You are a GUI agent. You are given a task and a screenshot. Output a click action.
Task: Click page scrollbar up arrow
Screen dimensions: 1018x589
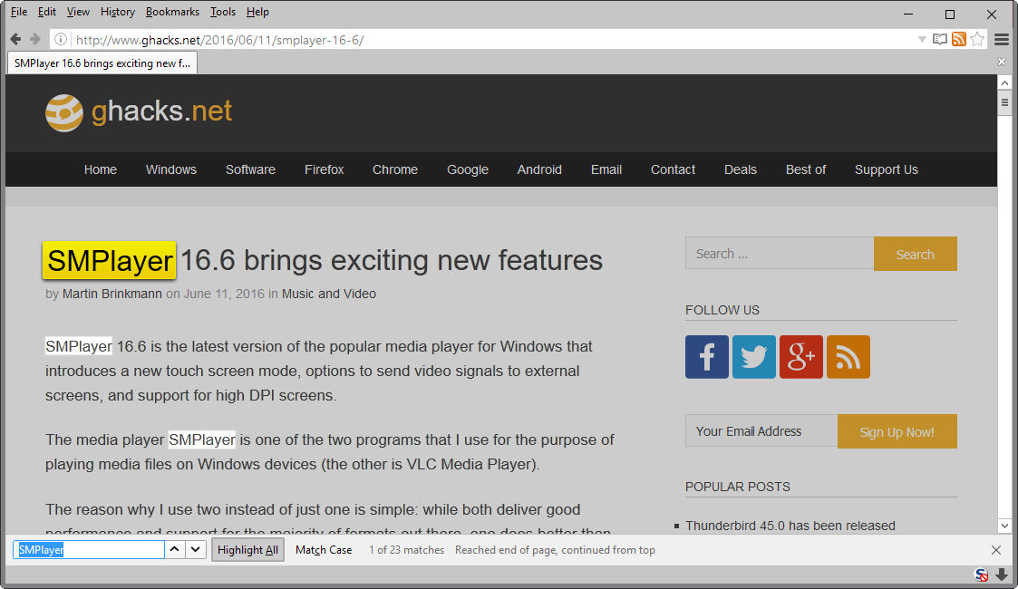click(x=1004, y=82)
